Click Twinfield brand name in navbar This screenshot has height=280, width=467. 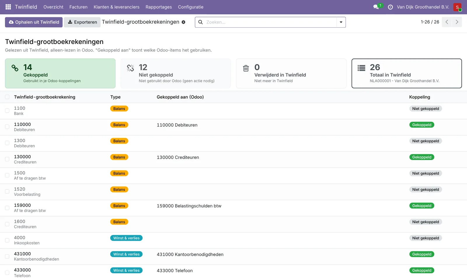(x=26, y=7)
